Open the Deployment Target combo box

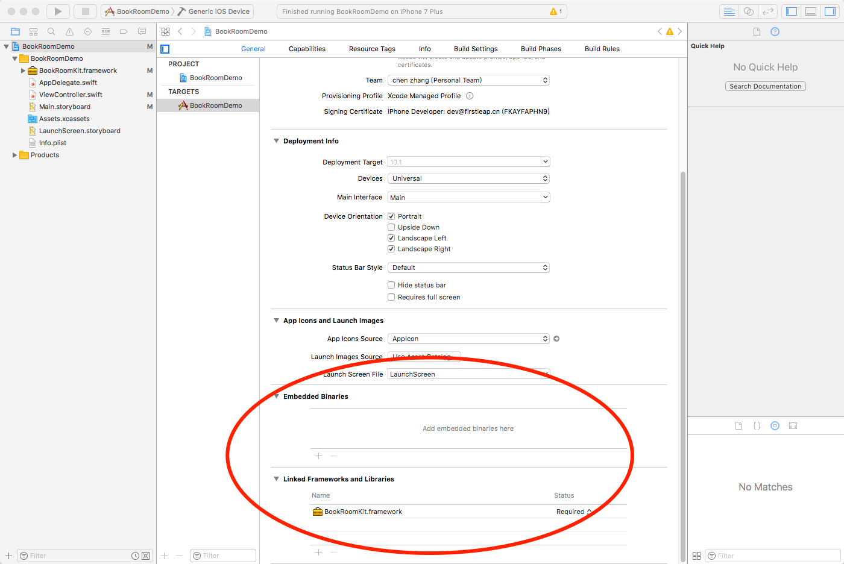(x=468, y=161)
